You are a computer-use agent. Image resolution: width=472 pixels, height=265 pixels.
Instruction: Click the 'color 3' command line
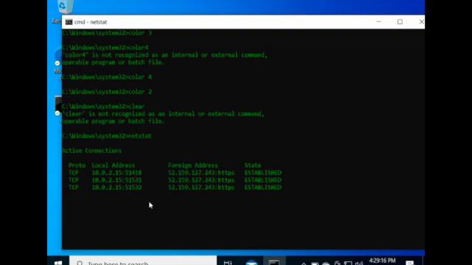pos(107,32)
